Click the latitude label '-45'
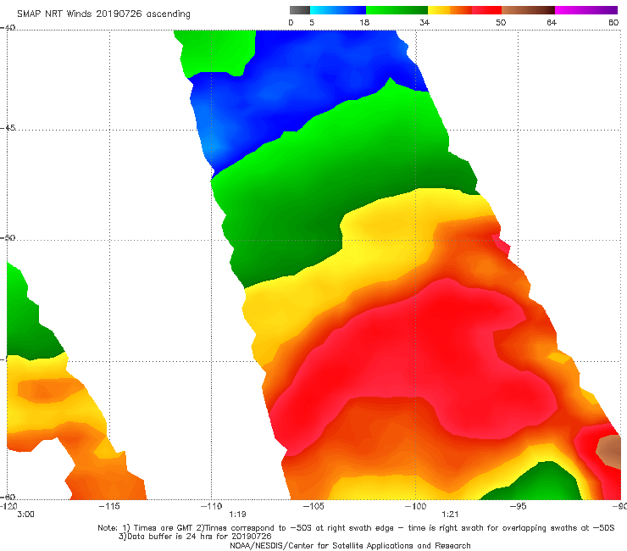The width and height of the screenshot is (627, 551). [8, 128]
